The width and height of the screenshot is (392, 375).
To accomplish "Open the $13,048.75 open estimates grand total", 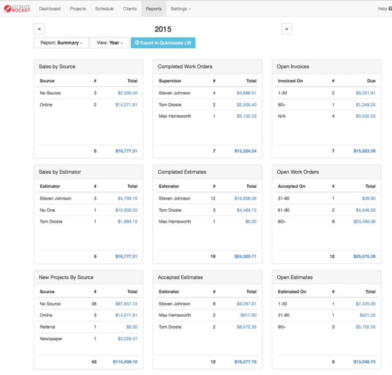I will 365,362.
